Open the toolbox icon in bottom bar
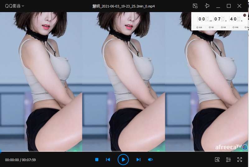This screenshot has width=249, height=167. point(218,160)
